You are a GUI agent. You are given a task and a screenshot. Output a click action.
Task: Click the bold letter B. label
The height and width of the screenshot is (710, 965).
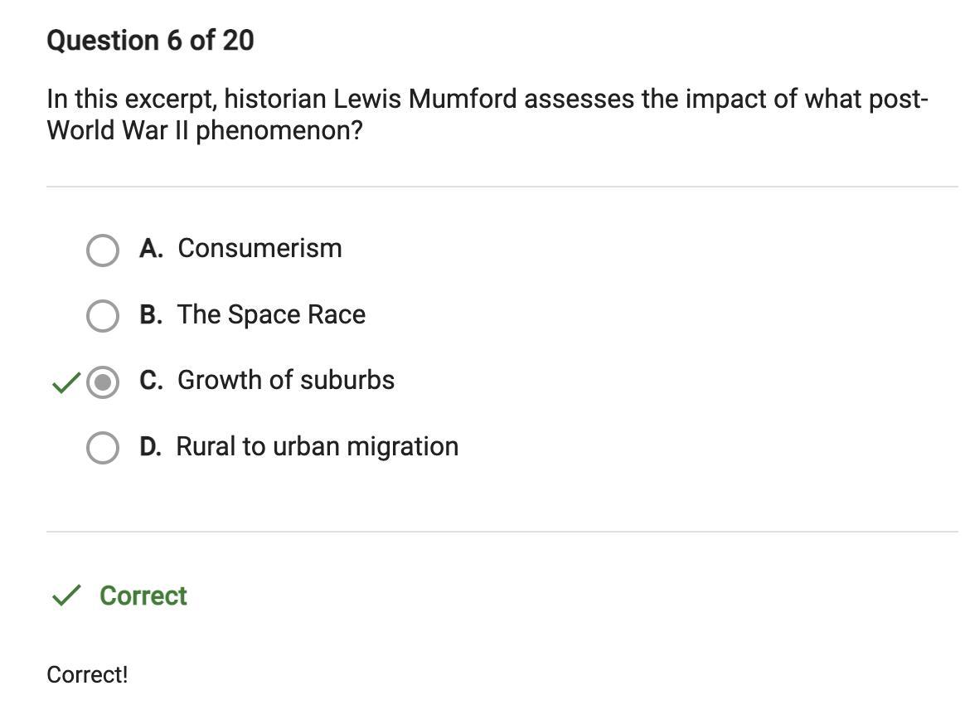pos(151,314)
